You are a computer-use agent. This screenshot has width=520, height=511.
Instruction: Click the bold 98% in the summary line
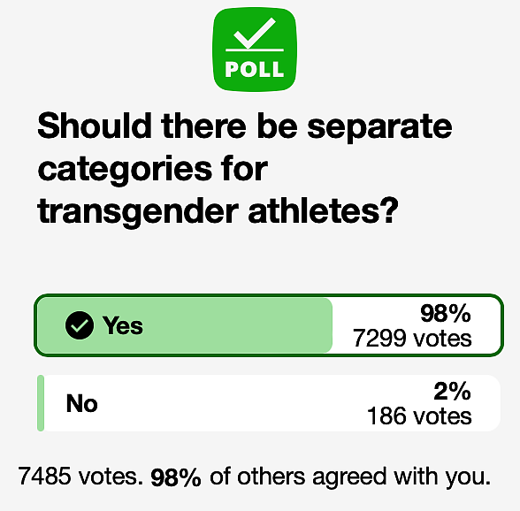pos(176,477)
